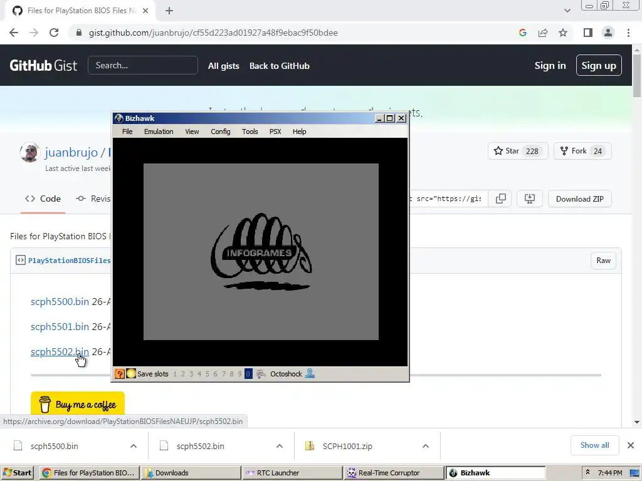Select save slot 1 in Bizhawk

click(x=175, y=374)
